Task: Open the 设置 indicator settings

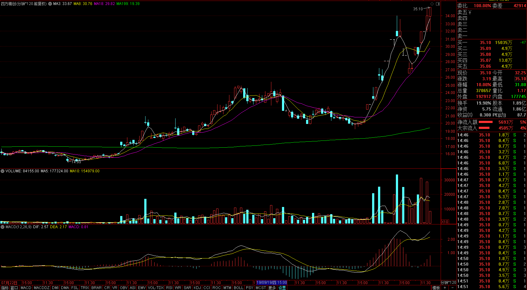Action: coord(282,288)
